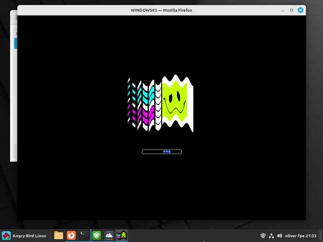The height and width of the screenshot is (242, 323).
Task: Click the Windows93 smiley boot logo
Action: point(161,103)
